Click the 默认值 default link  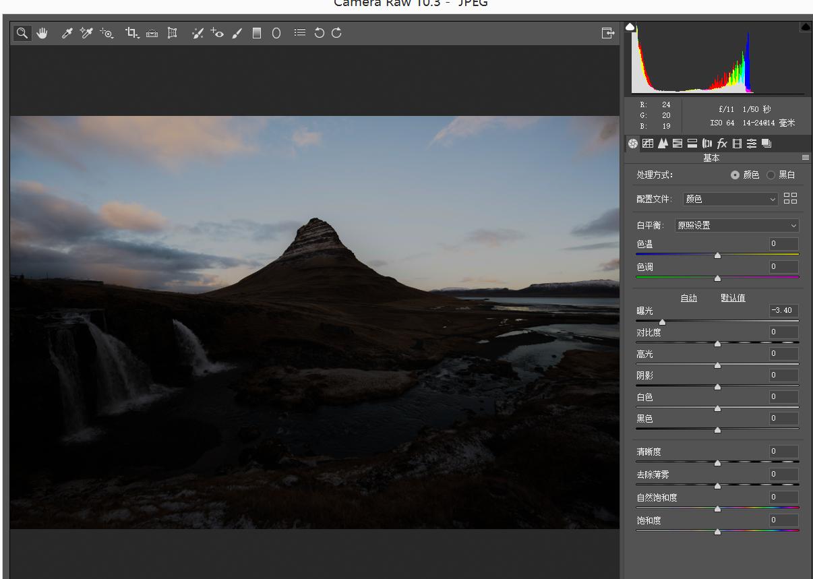(x=733, y=298)
